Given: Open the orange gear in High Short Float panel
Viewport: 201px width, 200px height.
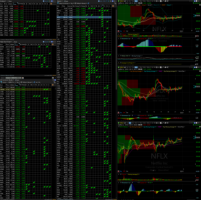Looking at the screenshot, I should pos(53,44).
